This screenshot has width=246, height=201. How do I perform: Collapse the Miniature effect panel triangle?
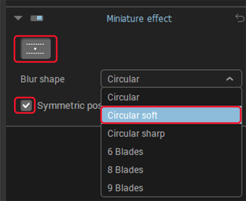17,18
